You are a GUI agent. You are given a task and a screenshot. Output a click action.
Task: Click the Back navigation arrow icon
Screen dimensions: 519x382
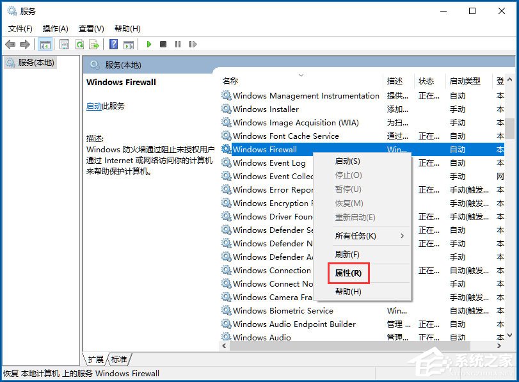click(10, 44)
